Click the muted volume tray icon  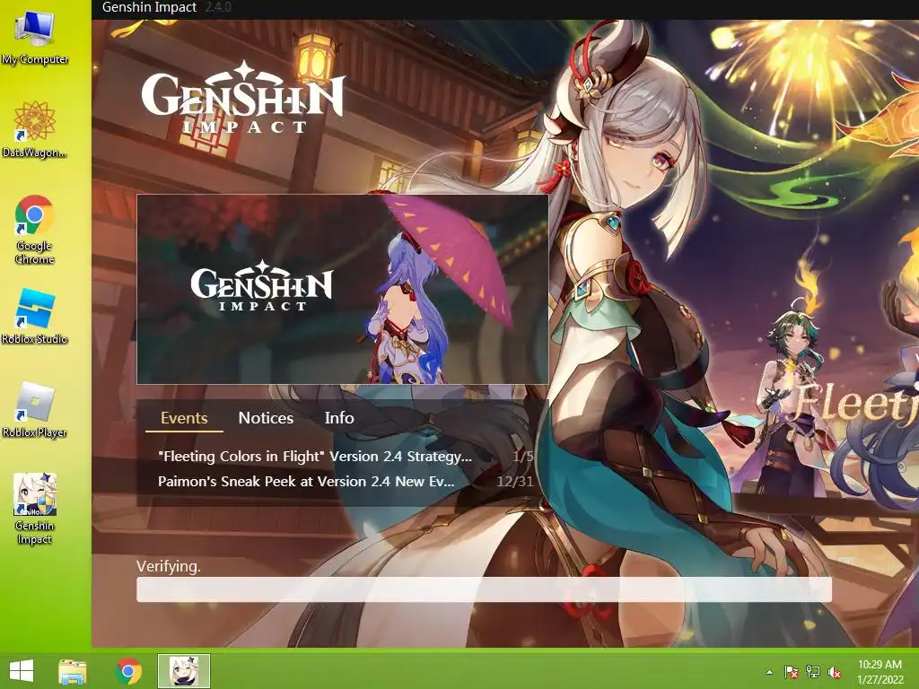pos(835,672)
